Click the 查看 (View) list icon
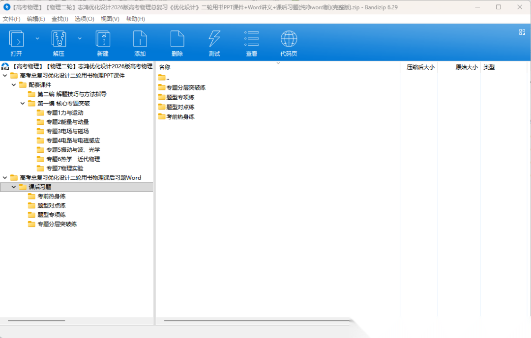Screen dimensions: 531x338 252,39
